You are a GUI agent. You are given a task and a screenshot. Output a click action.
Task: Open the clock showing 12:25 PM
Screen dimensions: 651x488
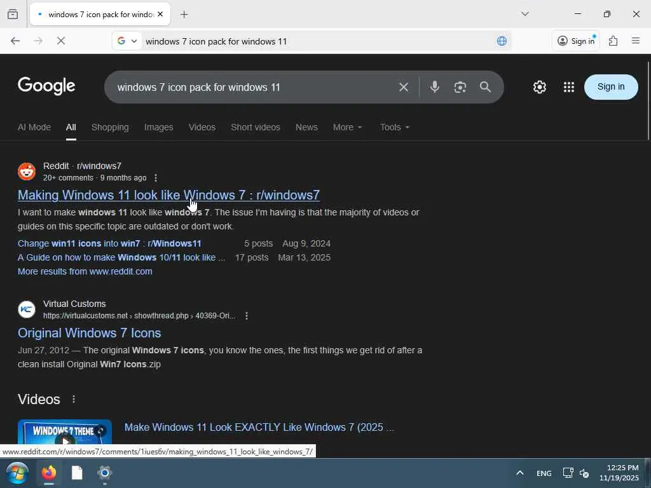click(x=619, y=473)
